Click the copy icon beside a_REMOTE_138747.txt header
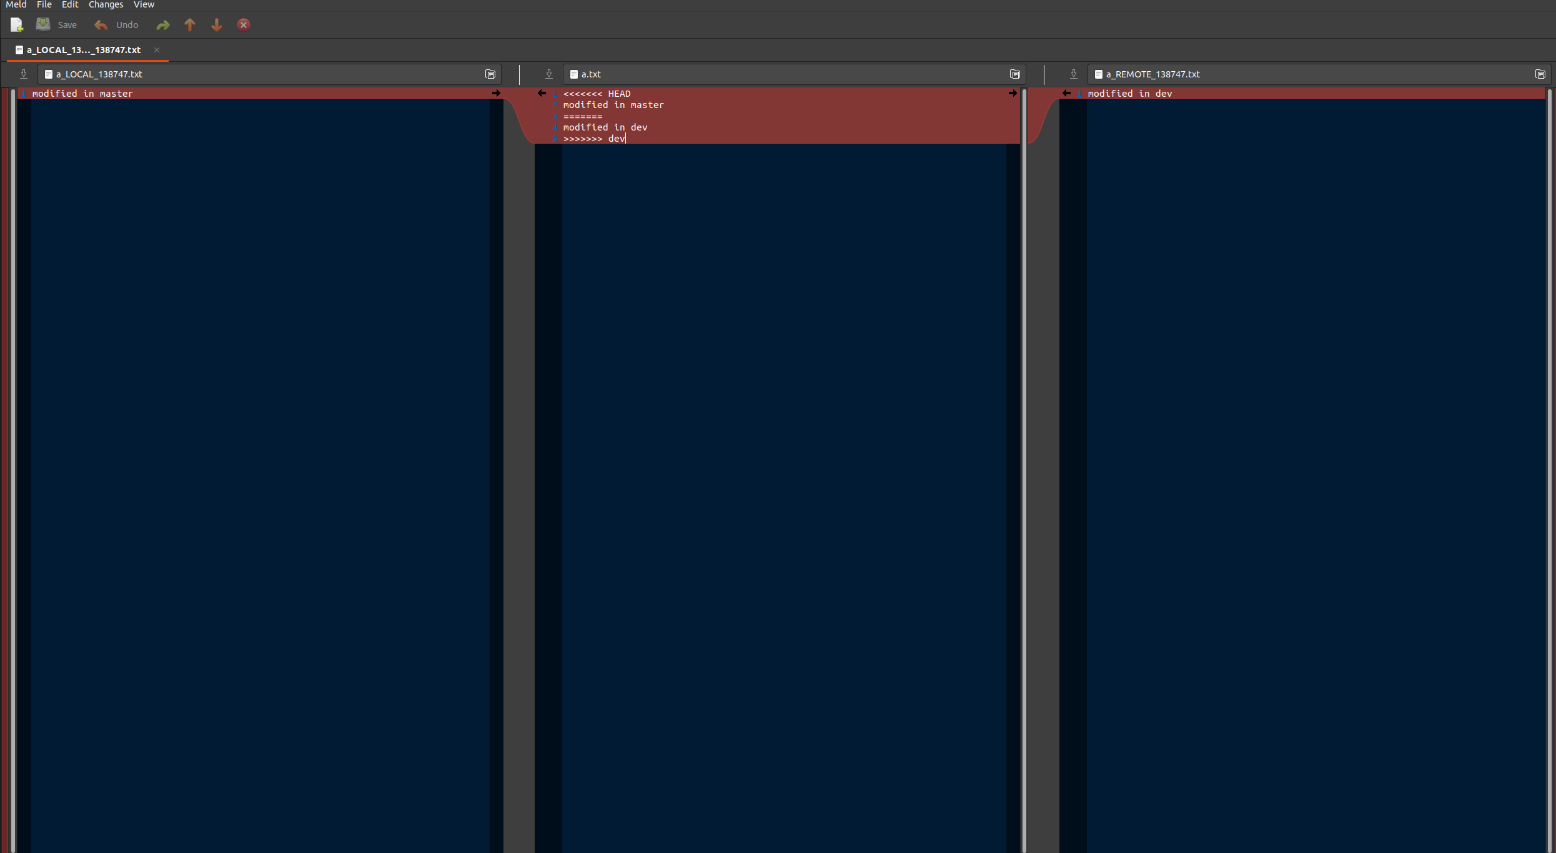The width and height of the screenshot is (1556, 853). click(x=1540, y=74)
